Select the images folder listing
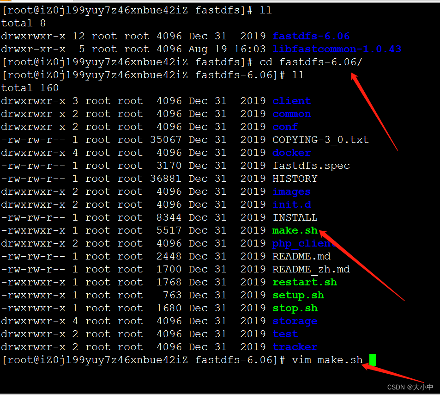 [291, 191]
